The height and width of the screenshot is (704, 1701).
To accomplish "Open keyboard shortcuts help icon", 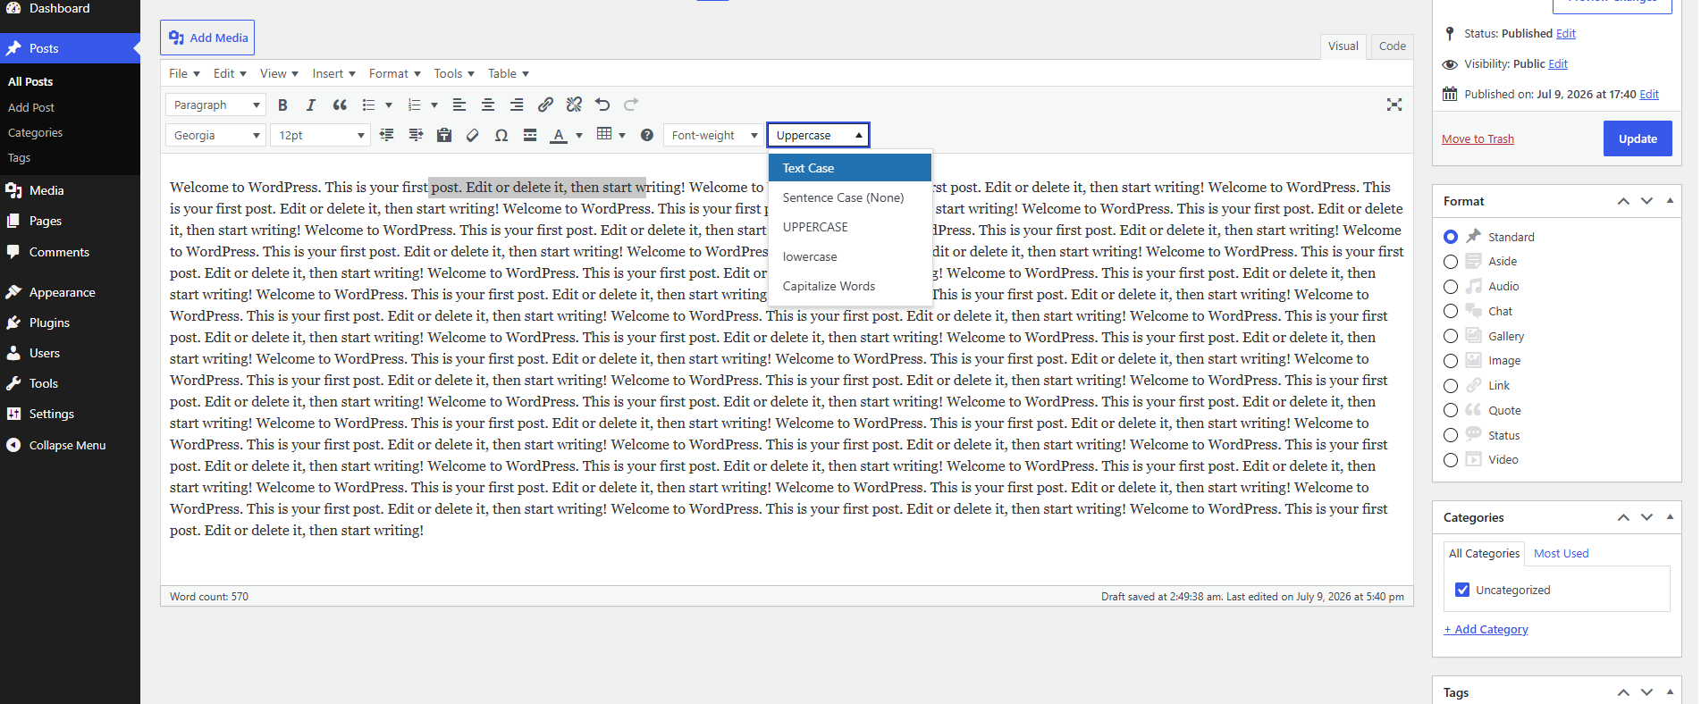I will pos(647,135).
